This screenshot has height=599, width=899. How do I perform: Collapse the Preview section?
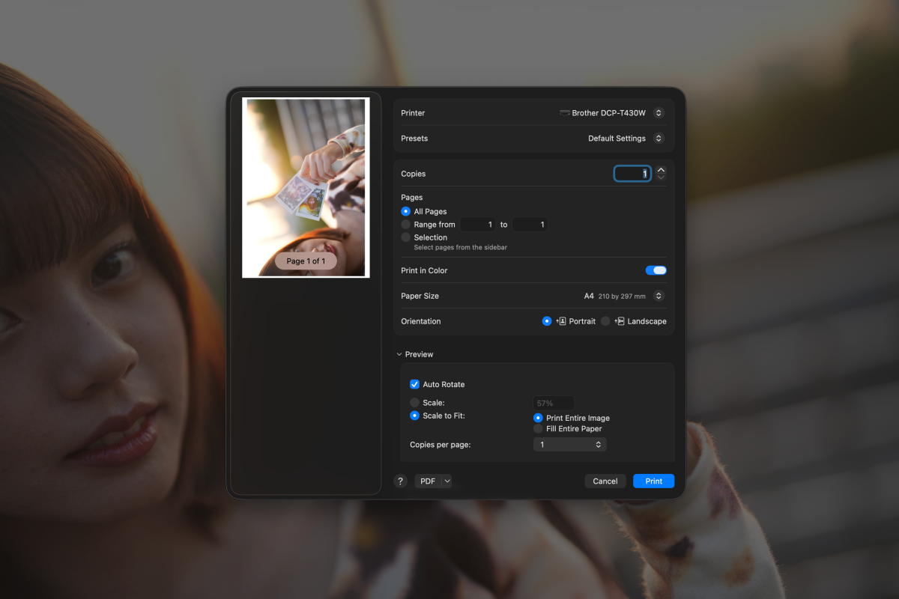pos(399,354)
